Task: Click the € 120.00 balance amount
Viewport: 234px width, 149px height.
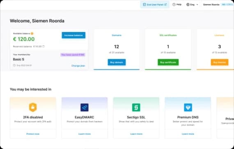Action: tap(24, 39)
